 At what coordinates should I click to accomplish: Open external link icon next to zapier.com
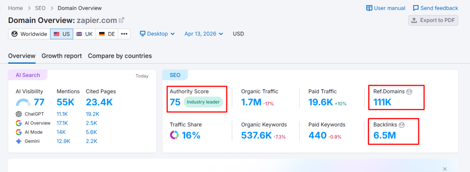(121, 20)
